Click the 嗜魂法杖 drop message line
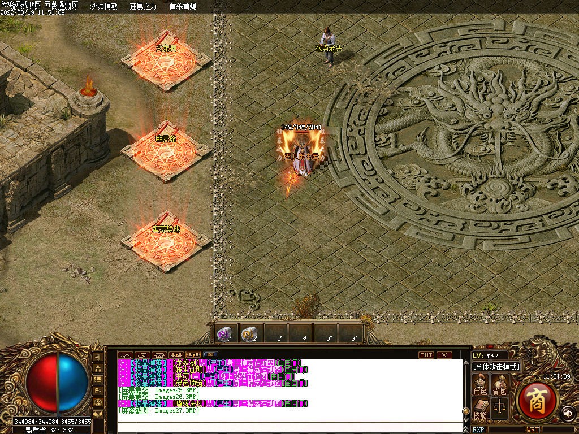Image resolution: width=579 pixels, height=434 pixels. (213, 403)
